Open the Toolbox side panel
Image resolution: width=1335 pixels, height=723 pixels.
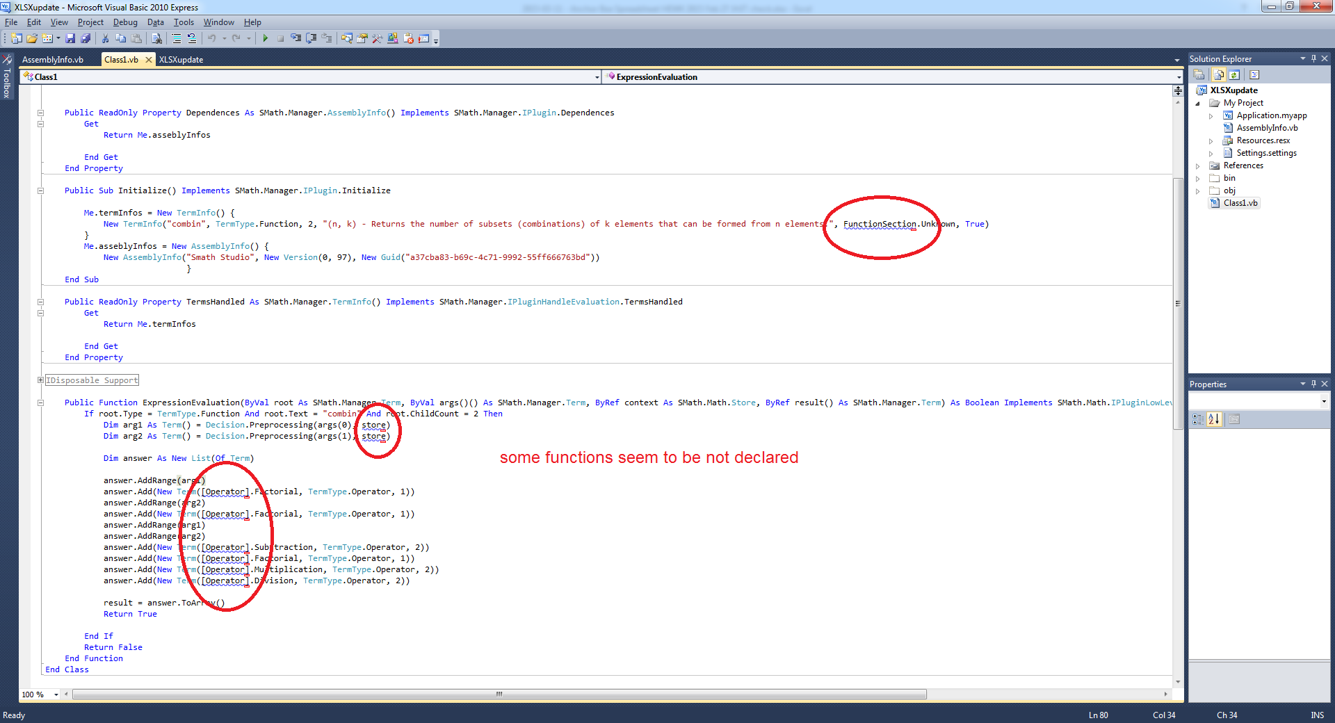coord(7,78)
